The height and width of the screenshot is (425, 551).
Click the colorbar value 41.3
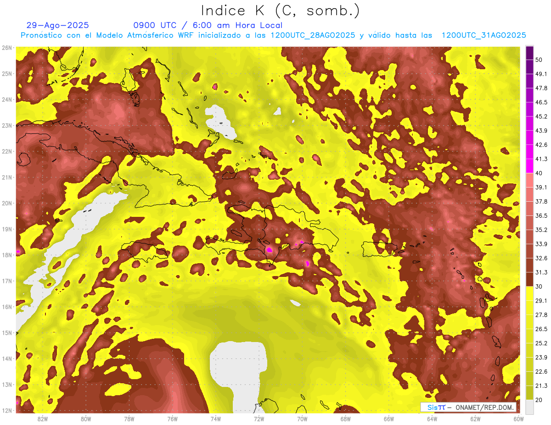coord(541,159)
